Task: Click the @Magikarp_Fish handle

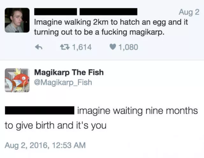Action: (63, 82)
